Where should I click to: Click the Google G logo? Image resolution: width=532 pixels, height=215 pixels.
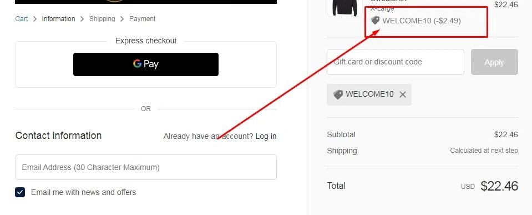pyautogui.click(x=137, y=64)
